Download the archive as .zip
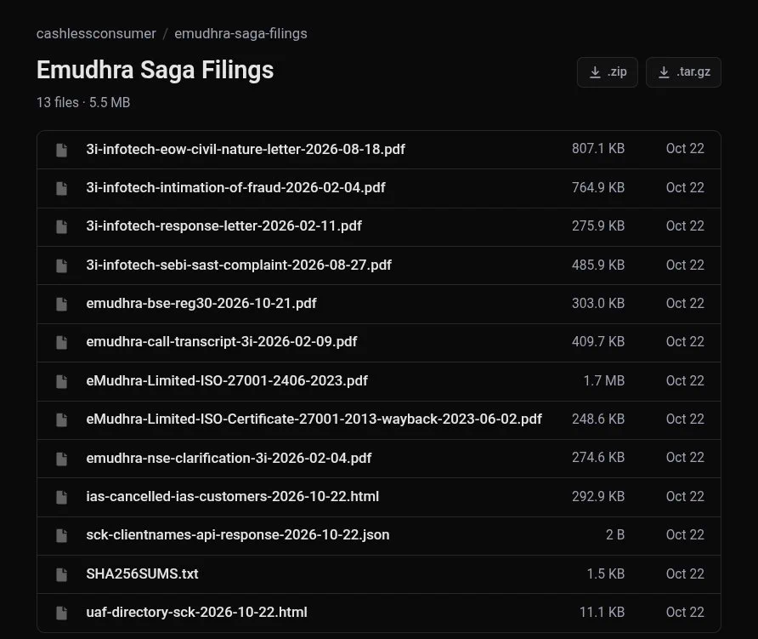The image size is (758, 639). [x=608, y=72]
